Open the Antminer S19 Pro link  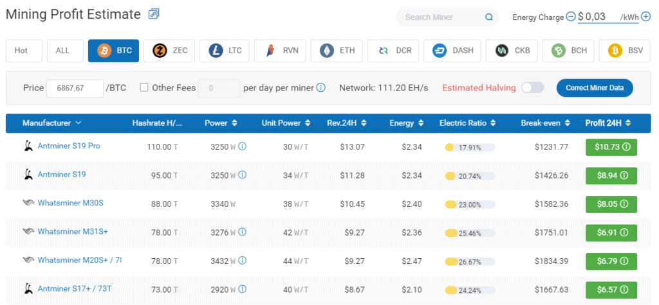click(x=69, y=146)
